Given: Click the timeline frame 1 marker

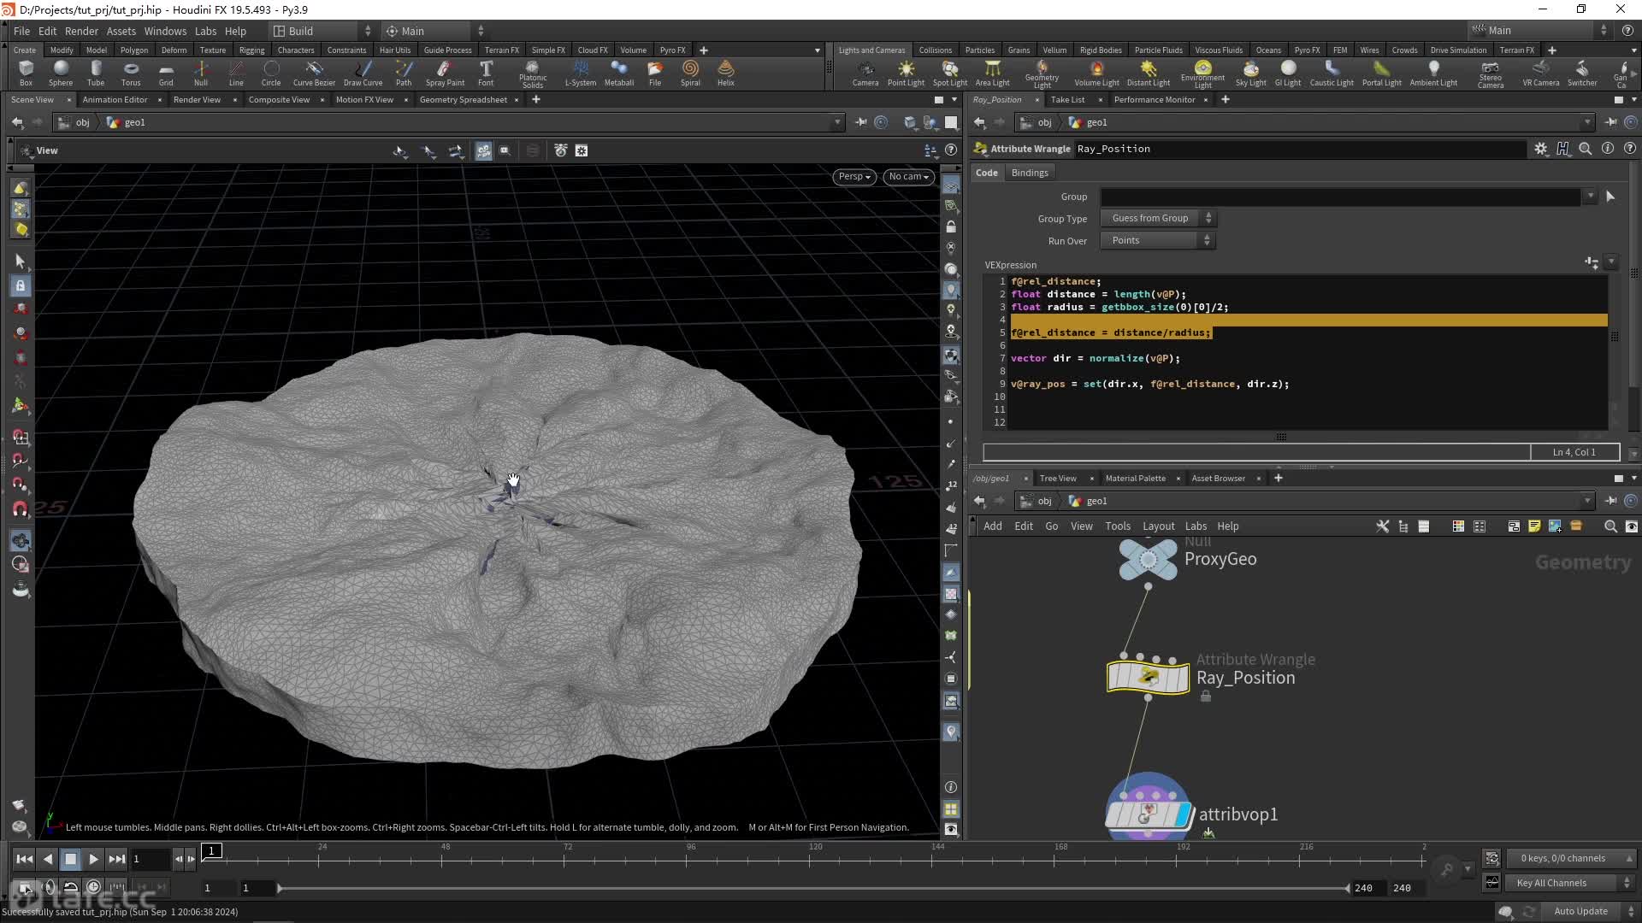Looking at the screenshot, I should (211, 851).
